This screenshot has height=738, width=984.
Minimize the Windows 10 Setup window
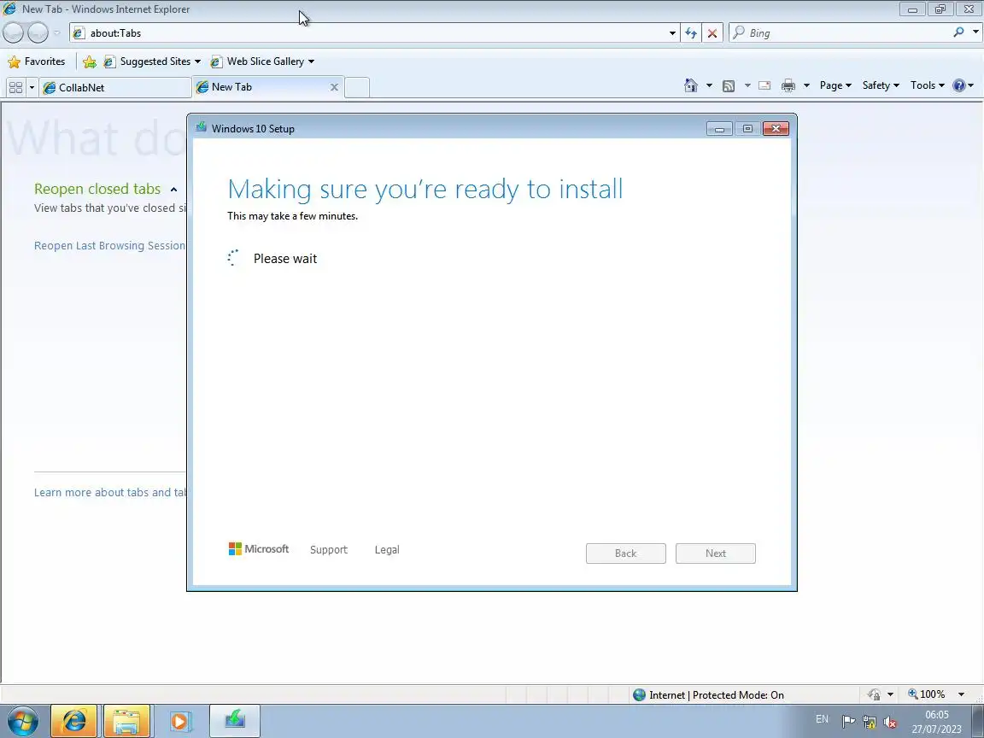click(719, 129)
